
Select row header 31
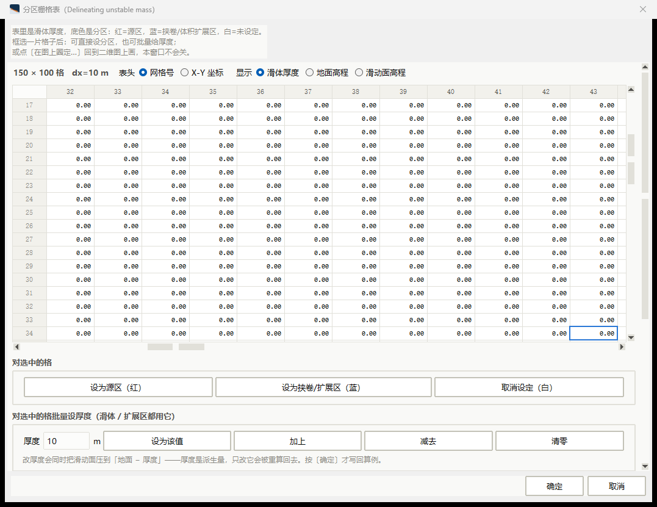pos(29,293)
